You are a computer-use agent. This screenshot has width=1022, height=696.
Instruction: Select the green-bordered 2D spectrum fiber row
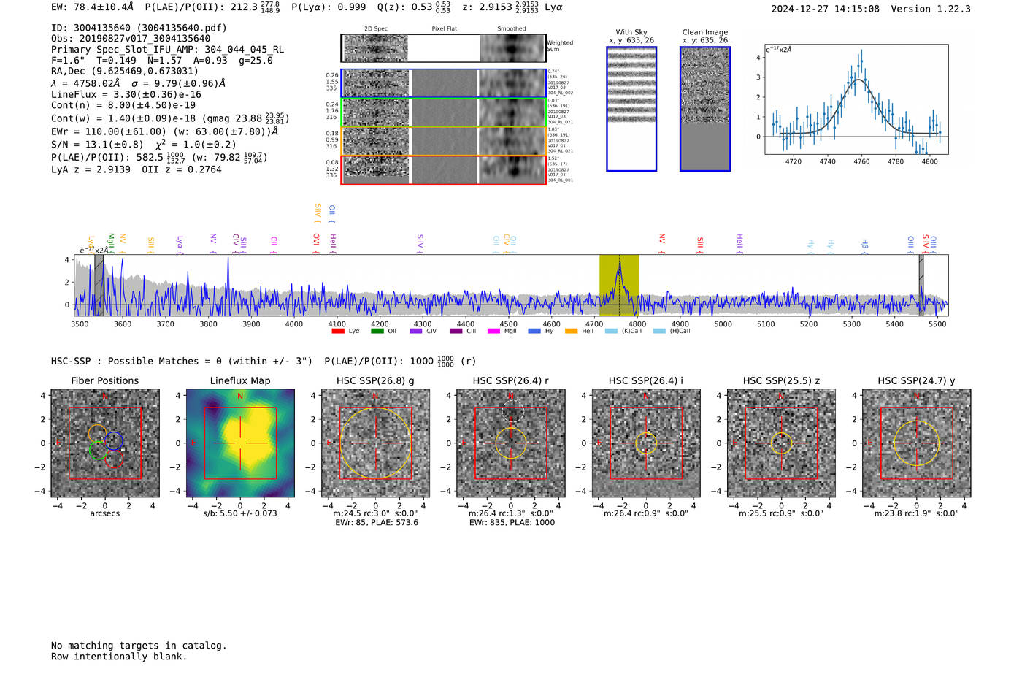point(443,112)
